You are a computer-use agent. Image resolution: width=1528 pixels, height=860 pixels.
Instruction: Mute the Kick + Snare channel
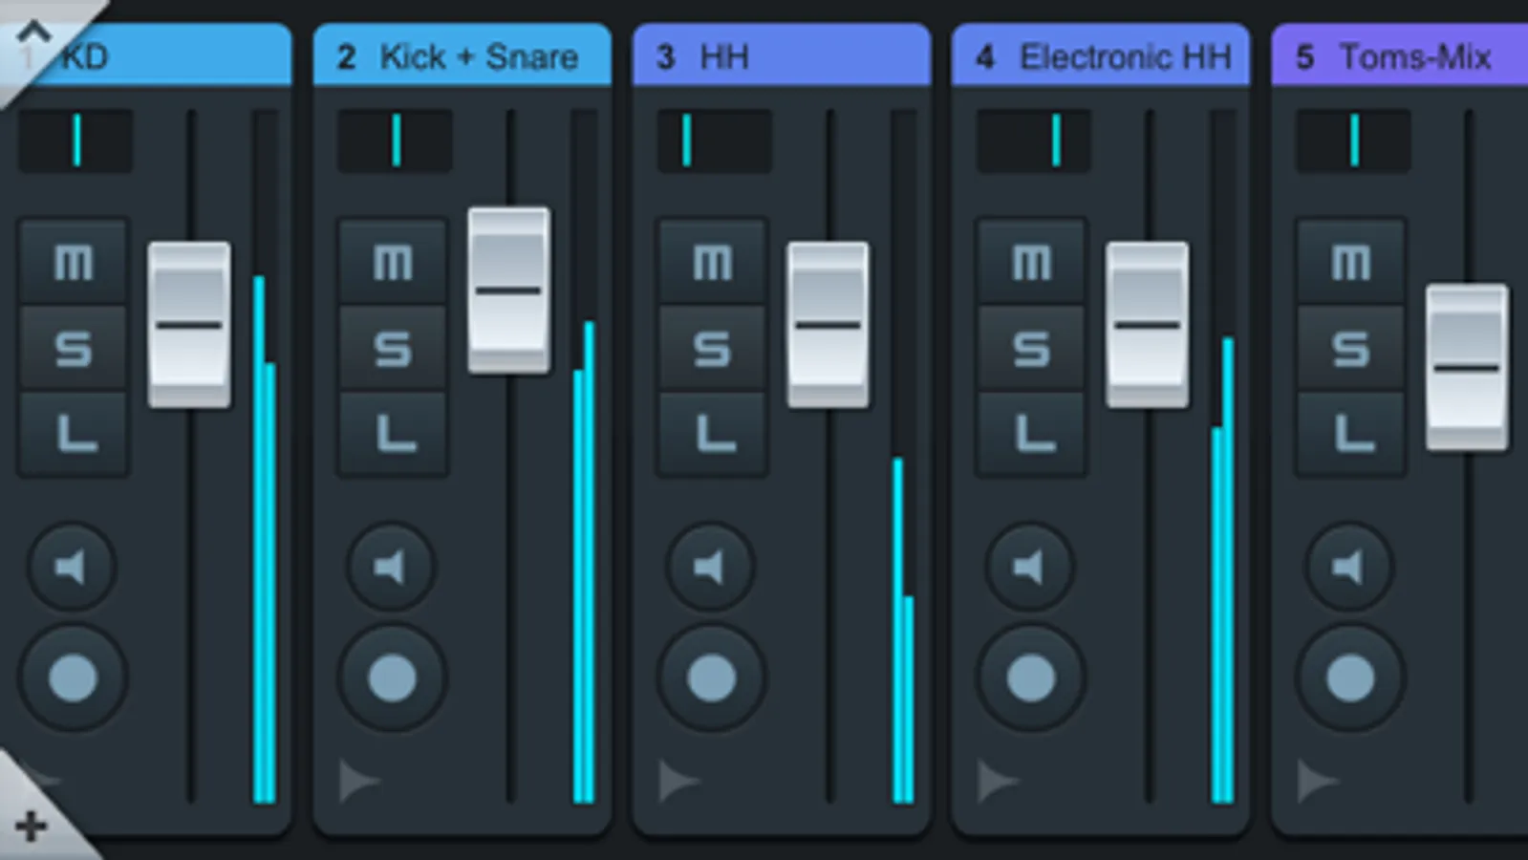coord(393,262)
